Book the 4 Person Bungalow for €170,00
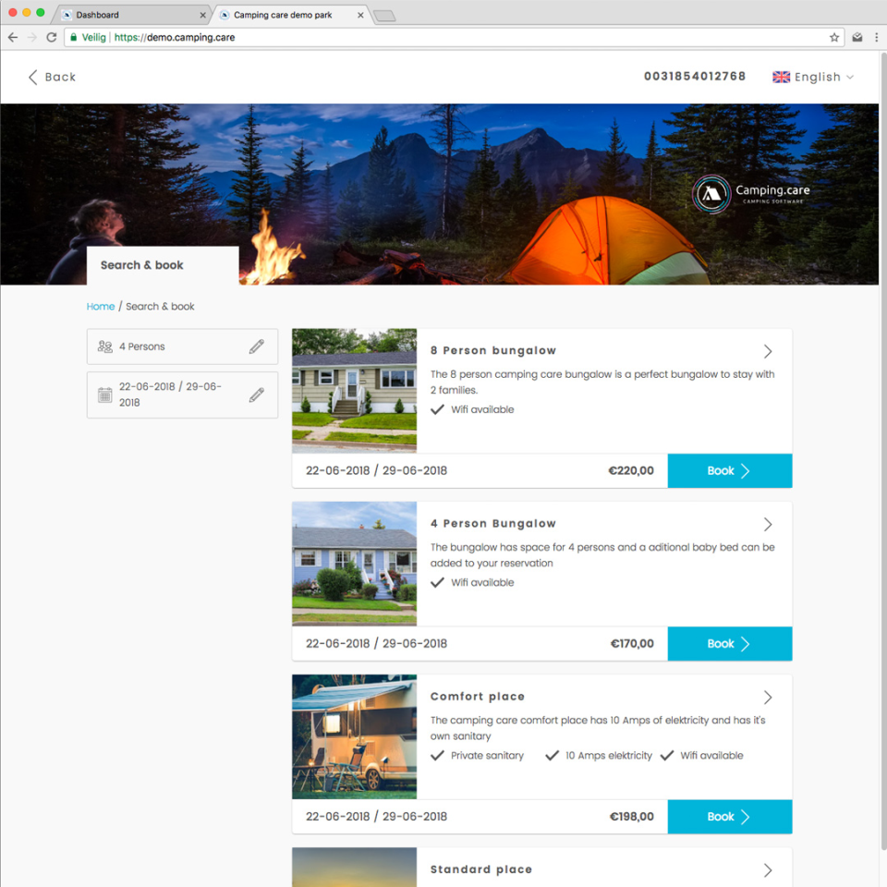 click(730, 644)
